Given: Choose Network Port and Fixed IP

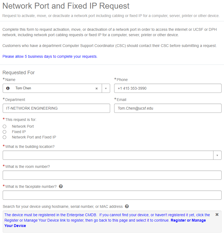Looking at the screenshot, I should click(4, 137).
